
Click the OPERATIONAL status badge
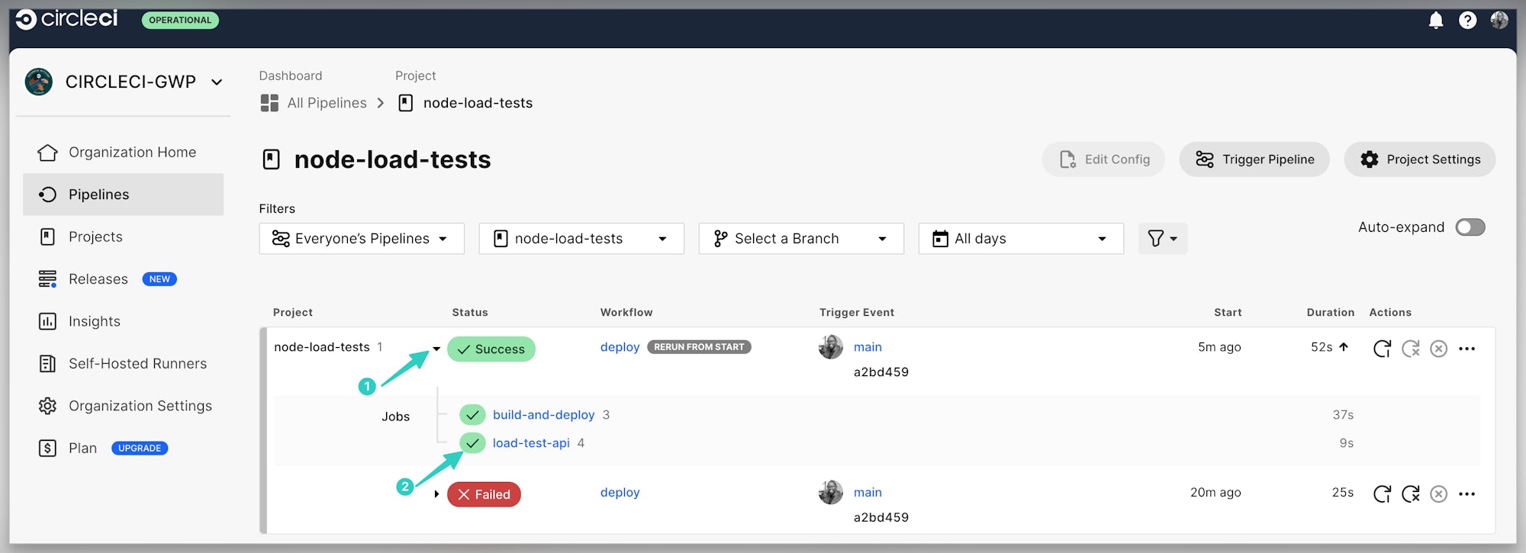coord(180,21)
